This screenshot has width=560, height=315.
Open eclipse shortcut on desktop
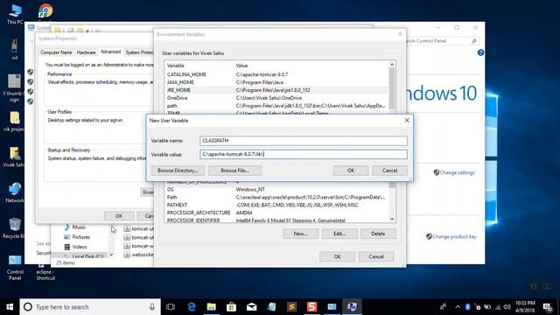point(45,272)
